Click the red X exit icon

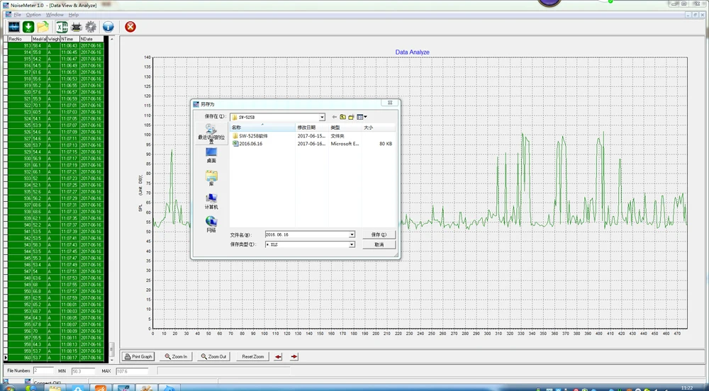(x=130, y=27)
